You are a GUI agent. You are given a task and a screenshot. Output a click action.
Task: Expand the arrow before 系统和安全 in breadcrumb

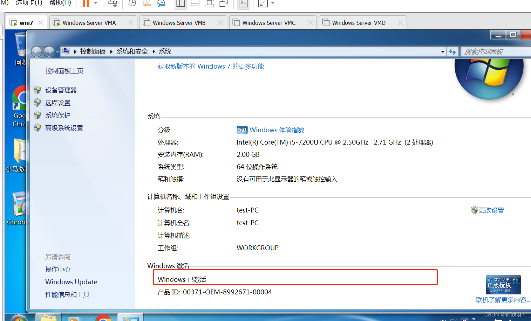[x=111, y=51]
